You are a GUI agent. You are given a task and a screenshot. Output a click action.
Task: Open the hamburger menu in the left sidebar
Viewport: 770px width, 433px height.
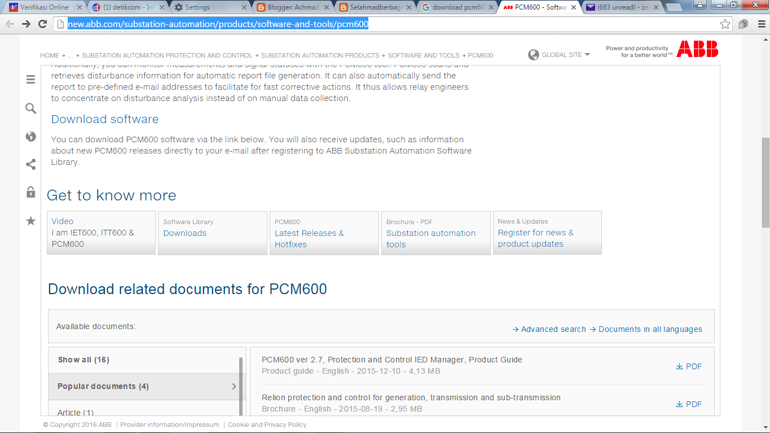coord(30,80)
